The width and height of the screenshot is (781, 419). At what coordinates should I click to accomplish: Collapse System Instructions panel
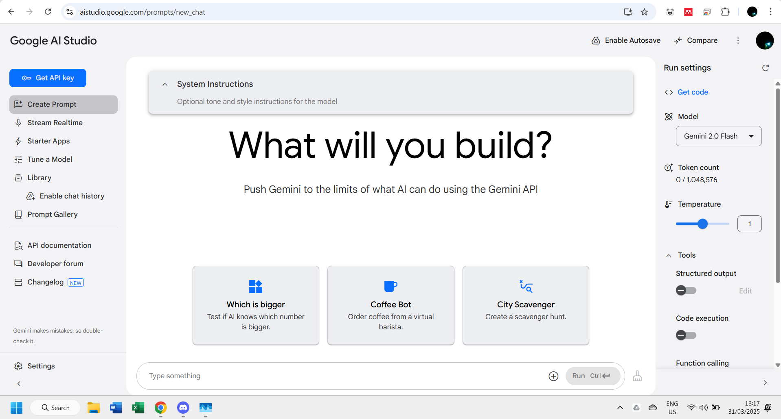point(165,84)
